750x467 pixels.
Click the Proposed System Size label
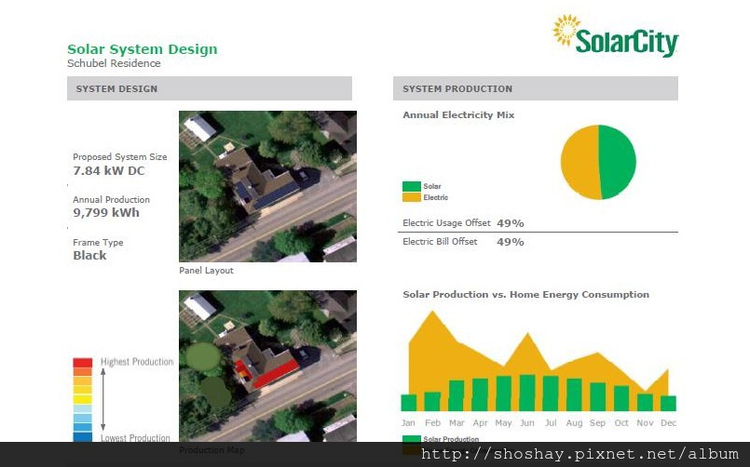119,156
